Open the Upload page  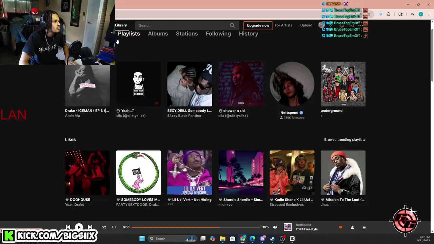306,25
